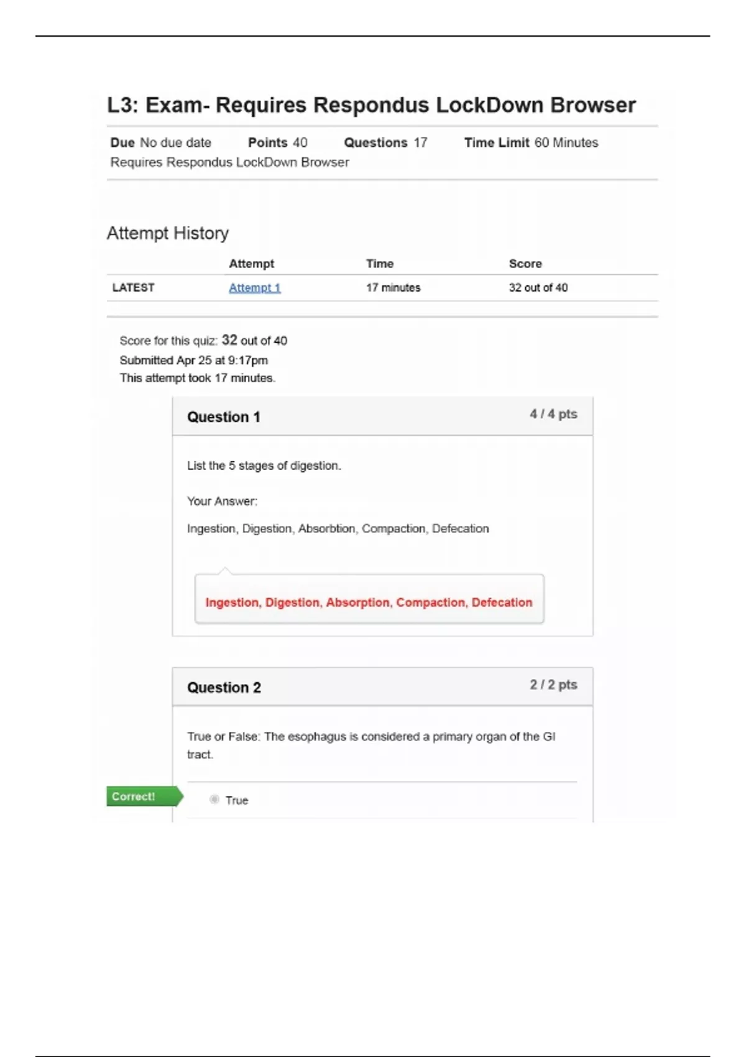Screen dimensions: 746x1057
Task: Click the 'Points 40' label
Action: (x=277, y=142)
